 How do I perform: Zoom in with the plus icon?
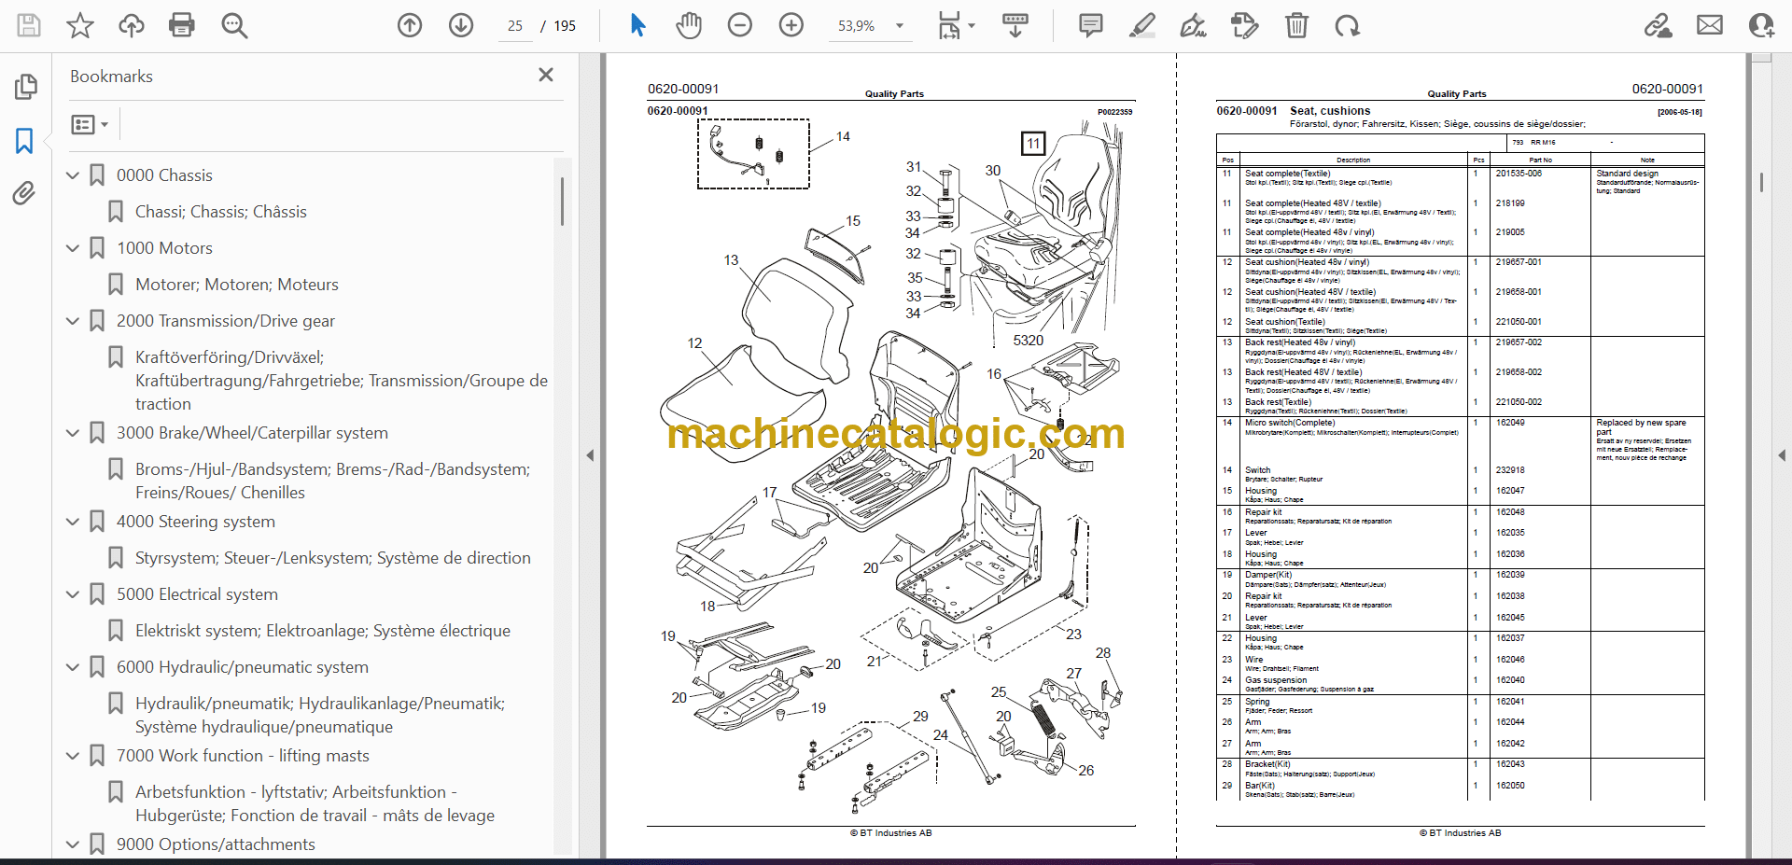click(791, 25)
